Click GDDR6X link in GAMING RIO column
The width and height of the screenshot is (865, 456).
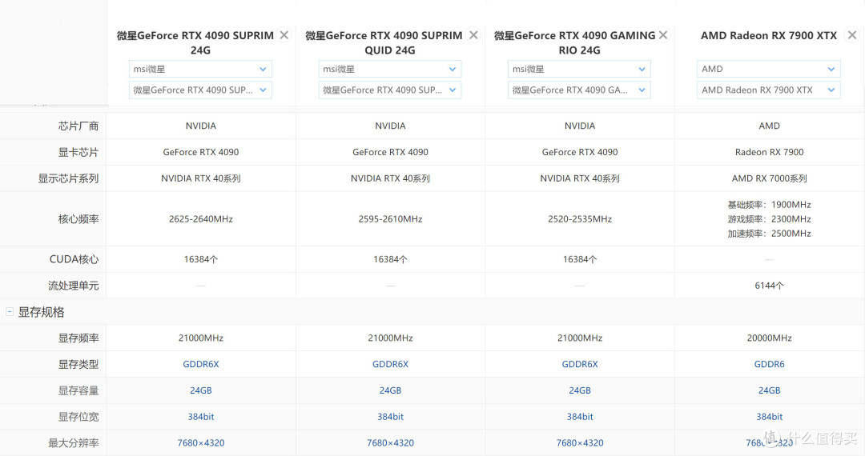[x=580, y=364]
